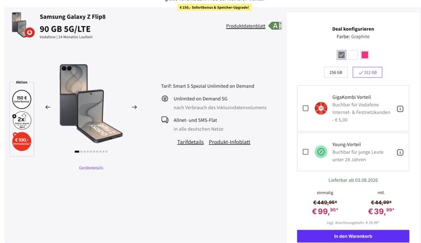This screenshot has width=421, height=243.
Task: Click the 150 € Sofortbonus badge
Action: 22,100
